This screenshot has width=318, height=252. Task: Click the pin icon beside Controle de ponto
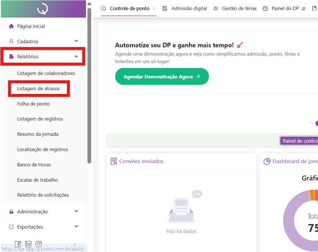pyautogui.click(x=154, y=9)
